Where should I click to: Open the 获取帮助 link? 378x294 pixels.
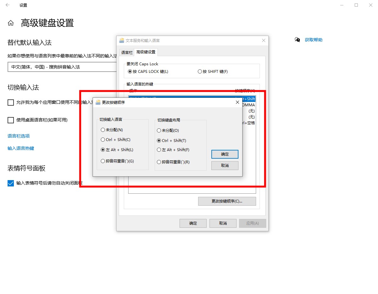pyautogui.click(x=313, y=40)
